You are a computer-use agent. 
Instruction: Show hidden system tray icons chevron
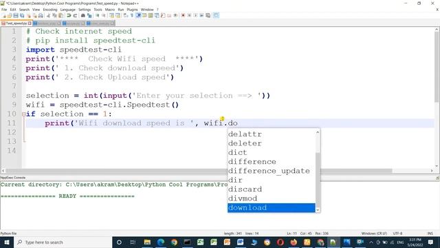coord(371,242)
